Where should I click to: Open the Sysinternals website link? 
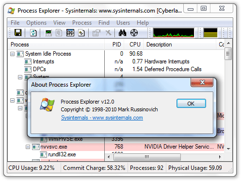102,118
